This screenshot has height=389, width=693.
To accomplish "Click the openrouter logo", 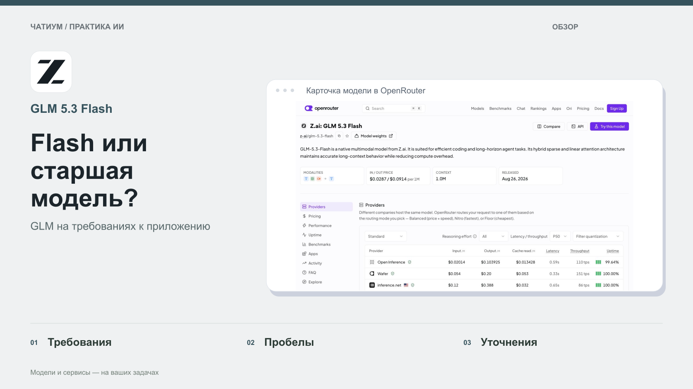I will [x=321, y=108].
